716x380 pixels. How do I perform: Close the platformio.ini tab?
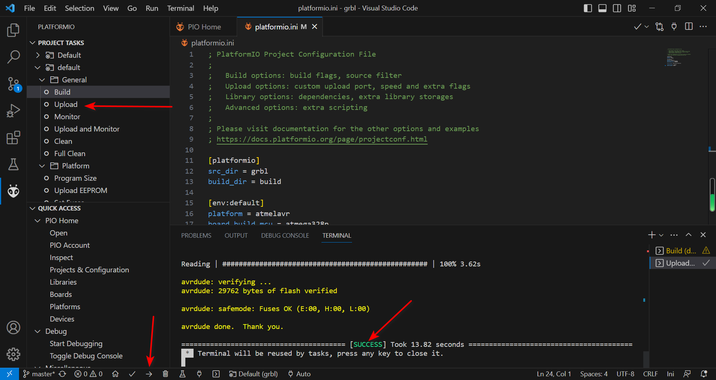[x=315, y=27]
